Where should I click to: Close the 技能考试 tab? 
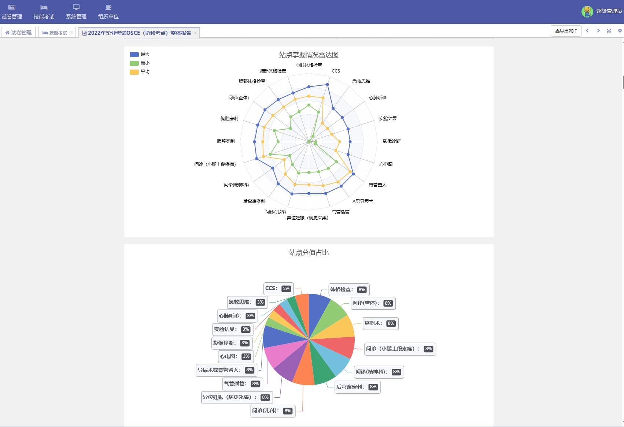tap(71, 33)
